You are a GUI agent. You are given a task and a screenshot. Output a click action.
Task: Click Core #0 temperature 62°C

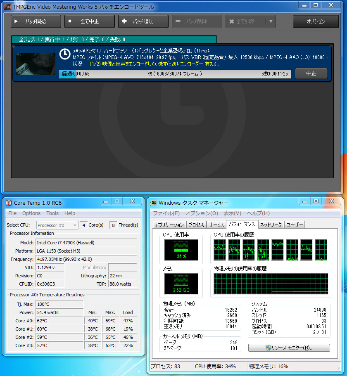[x=59, y=321]
